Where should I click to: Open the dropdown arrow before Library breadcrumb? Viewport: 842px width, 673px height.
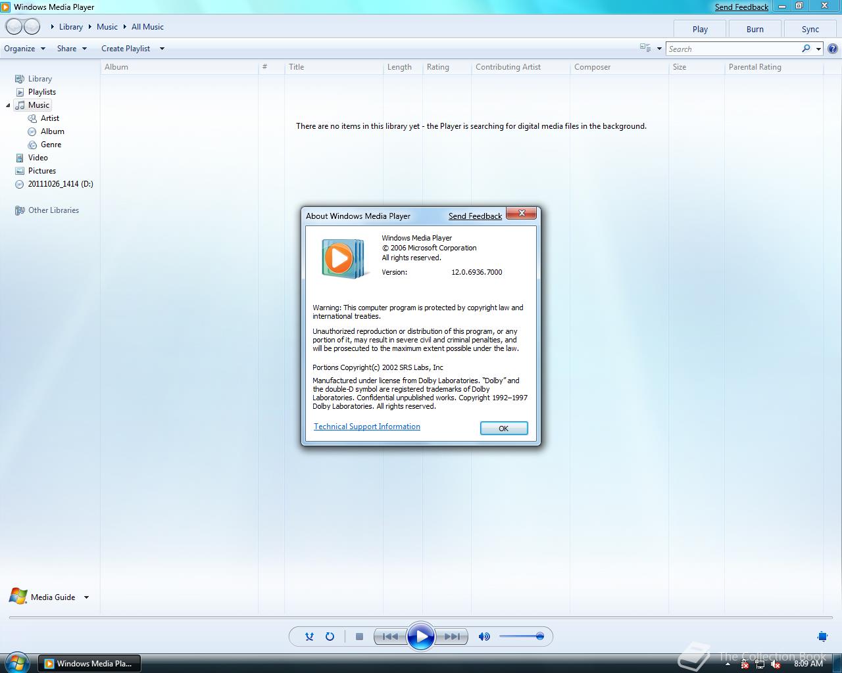click(53, 27)
